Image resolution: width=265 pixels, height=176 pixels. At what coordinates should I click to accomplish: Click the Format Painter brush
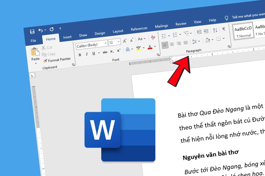(57, 60)
